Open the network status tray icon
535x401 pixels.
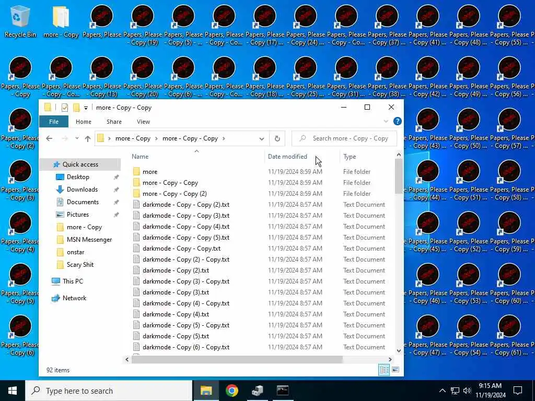click(455, 391)
